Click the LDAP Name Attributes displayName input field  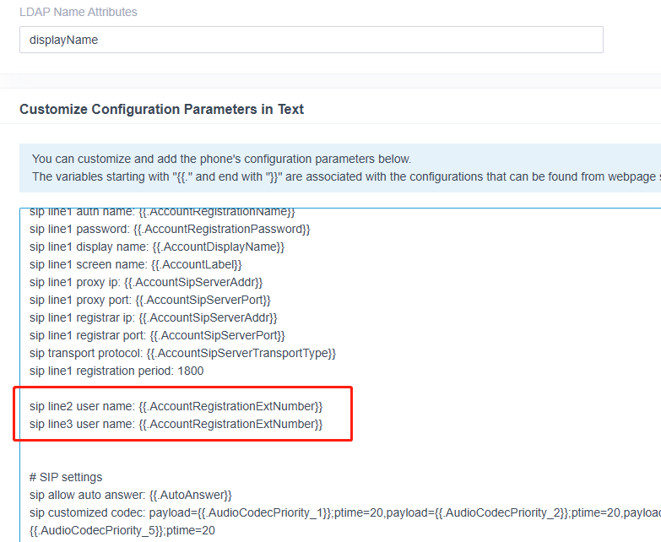click(312, 40)
